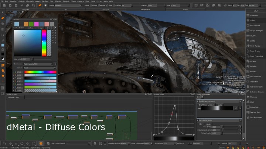Open the Shaders palette in sidebar
This screenshot has width=266, height=149.
point(253,97)
